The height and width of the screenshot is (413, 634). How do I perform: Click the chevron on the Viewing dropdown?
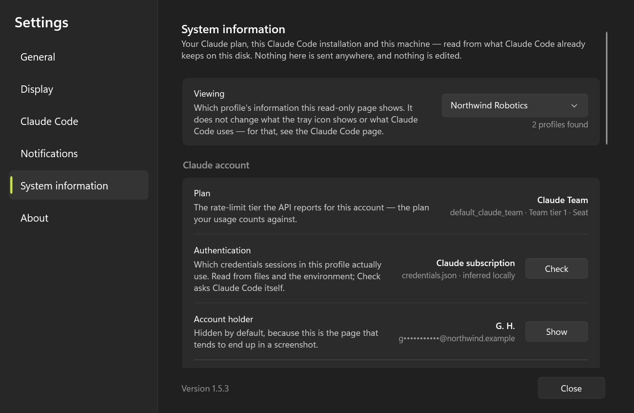click(574, 106)
